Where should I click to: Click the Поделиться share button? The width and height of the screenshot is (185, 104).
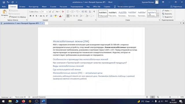point(176,7)
